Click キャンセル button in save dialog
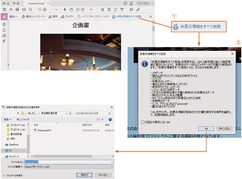 pos(103,175)
